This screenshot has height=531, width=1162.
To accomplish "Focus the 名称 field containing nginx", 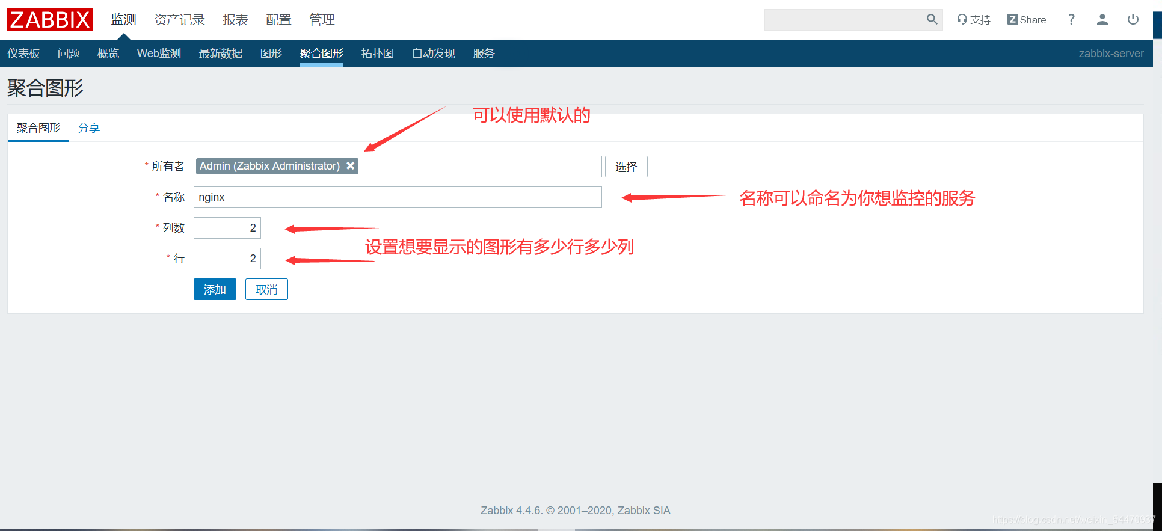I will pos(398,197).
